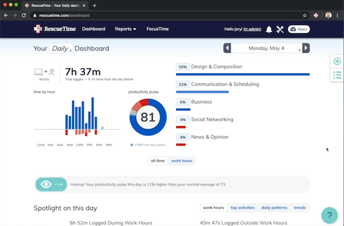Screen dimensions: 344x226
Task: Click the plus circle side icon
Action: tap(337, 61)
